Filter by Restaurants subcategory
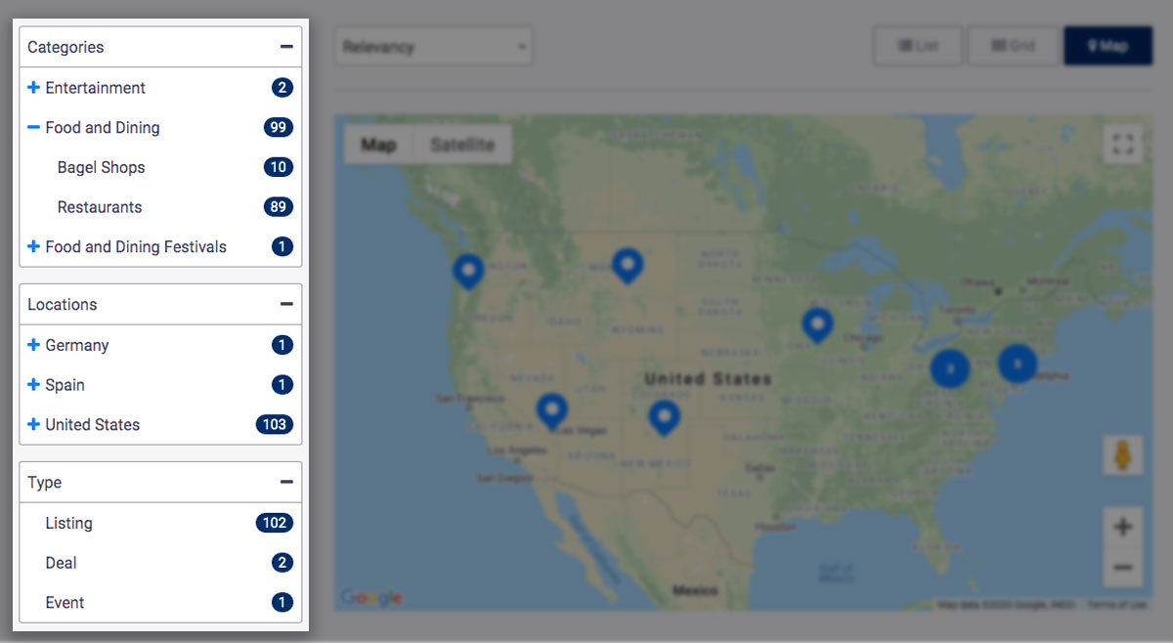Viewport: 1173px width, 643px height. [100, 207]
